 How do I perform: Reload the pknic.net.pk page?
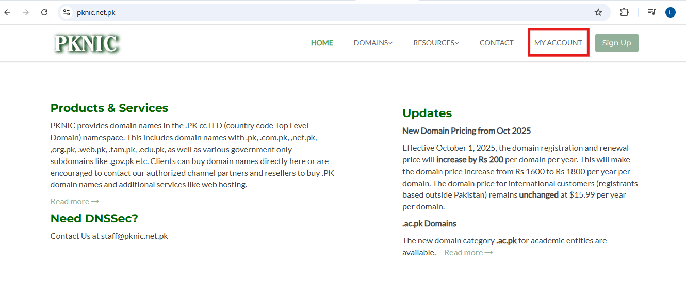coord(44,12)
